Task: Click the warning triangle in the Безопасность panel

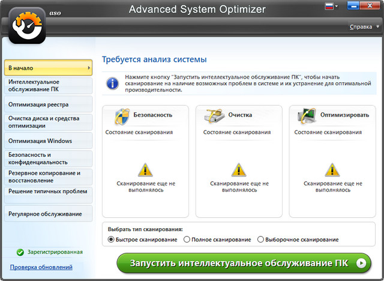Action: click(x=145, y=170)
